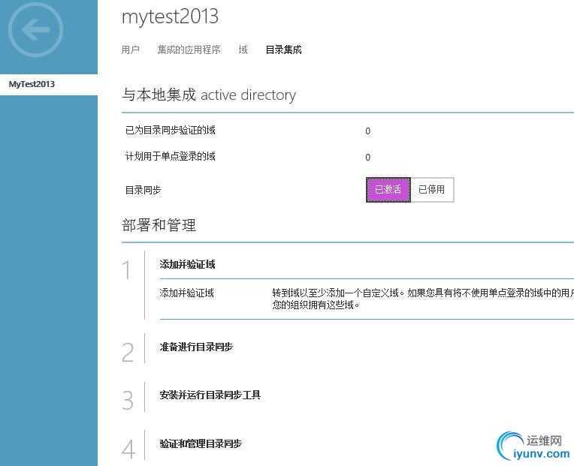Click the 部署和管理 section heading
The image size is (574, 466).
tap(159, 225)
